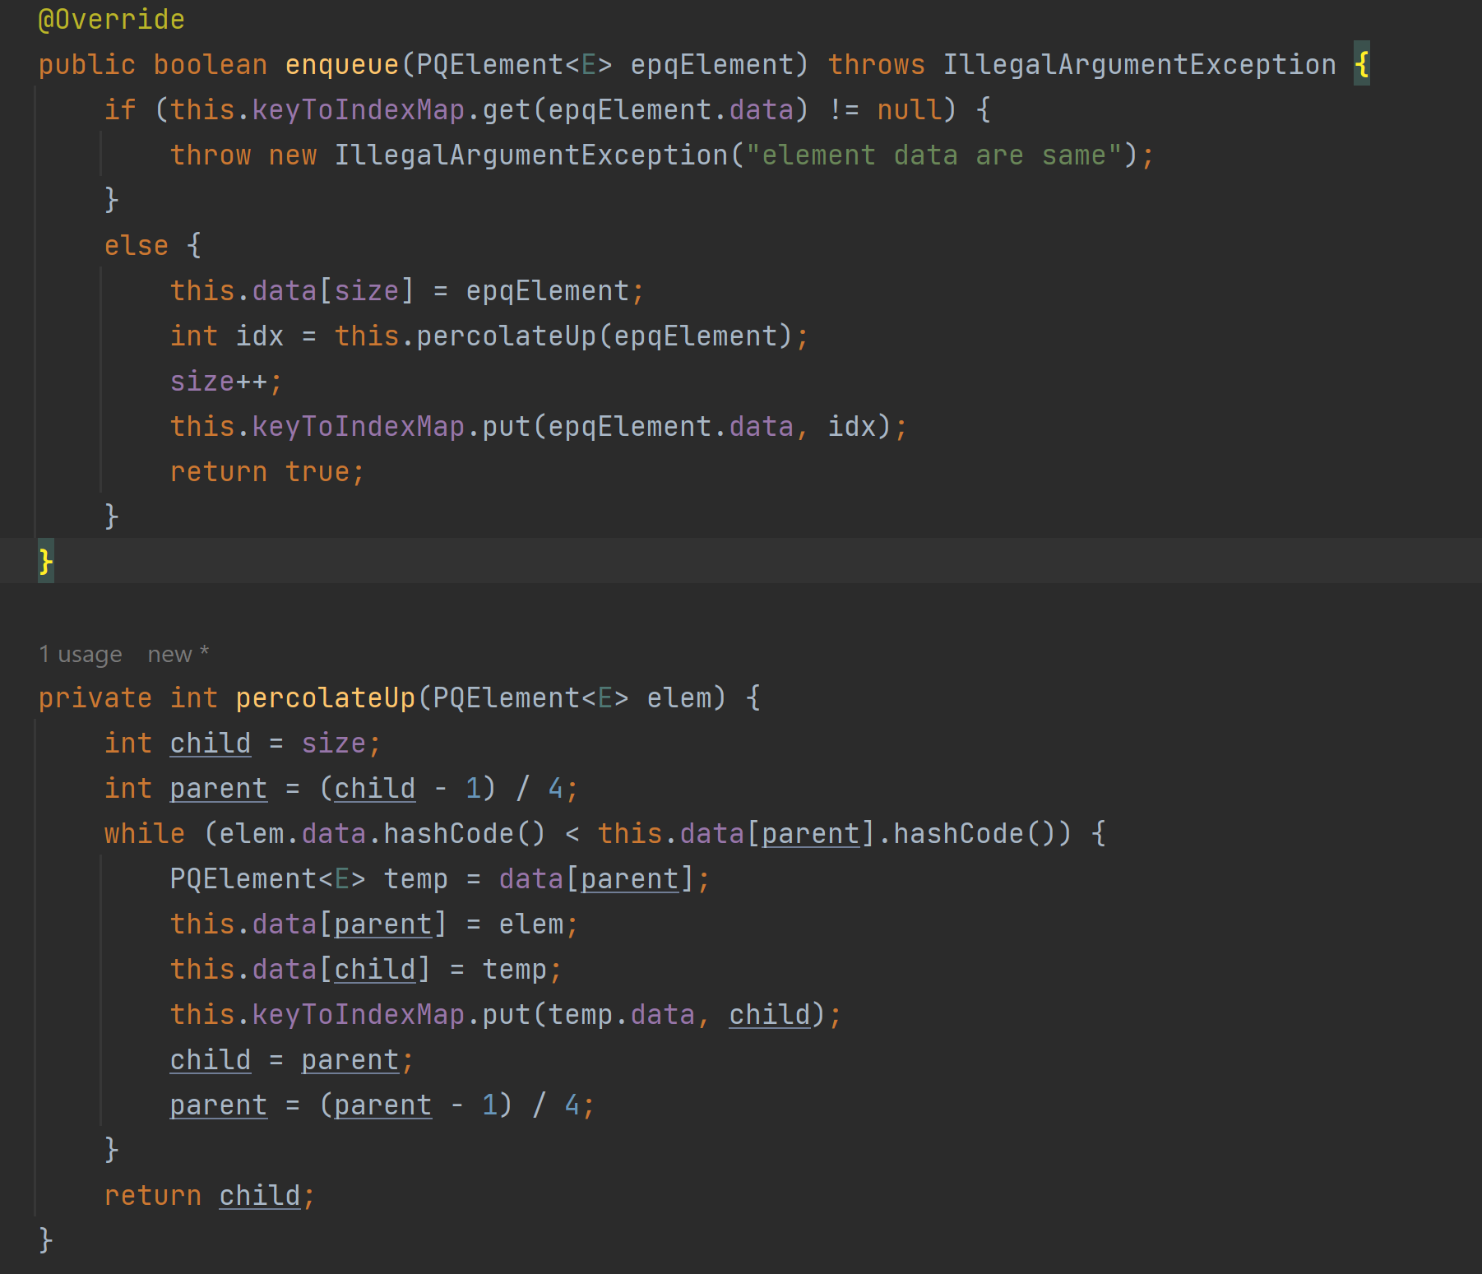
Task: Click the "element data are same" string
Action: [x=942, y=155]
